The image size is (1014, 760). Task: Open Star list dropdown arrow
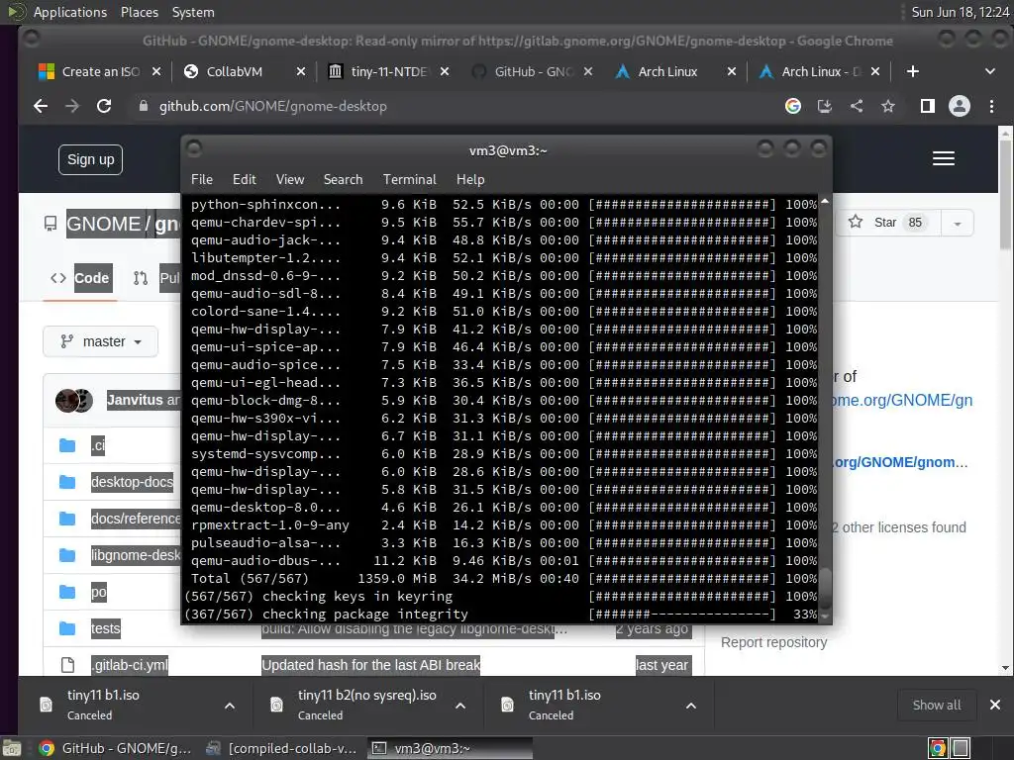[x=958, y=223]
